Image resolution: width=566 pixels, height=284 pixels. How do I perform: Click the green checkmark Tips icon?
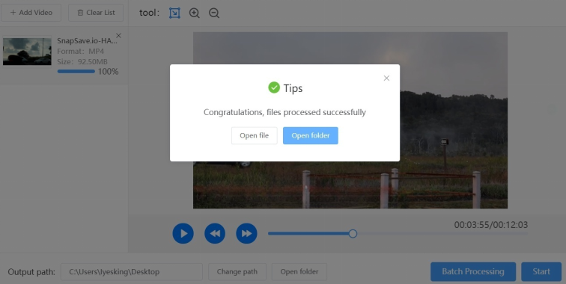(274, 87)
